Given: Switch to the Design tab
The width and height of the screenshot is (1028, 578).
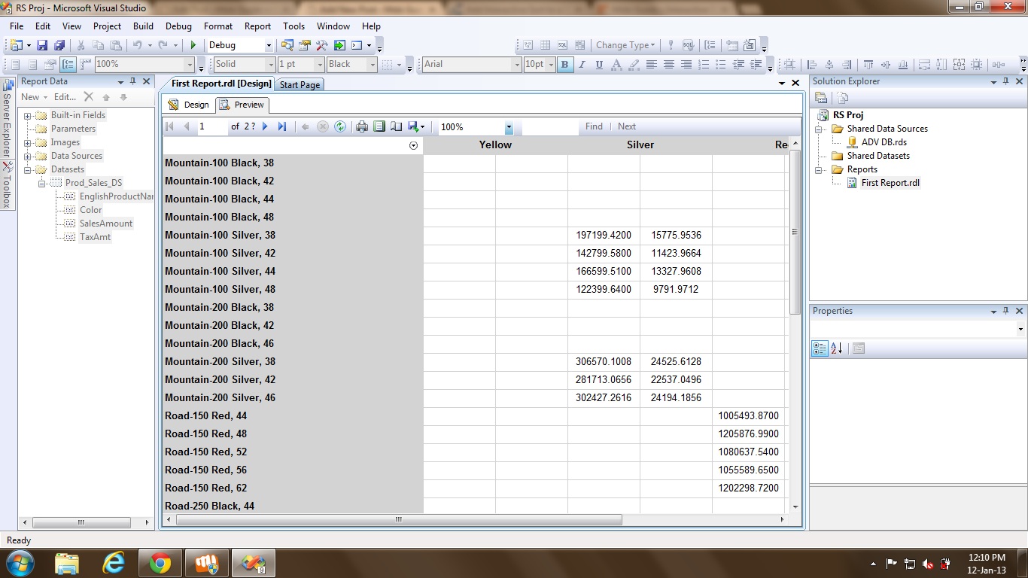Looking at the screenshot, I should pos(189,105).
